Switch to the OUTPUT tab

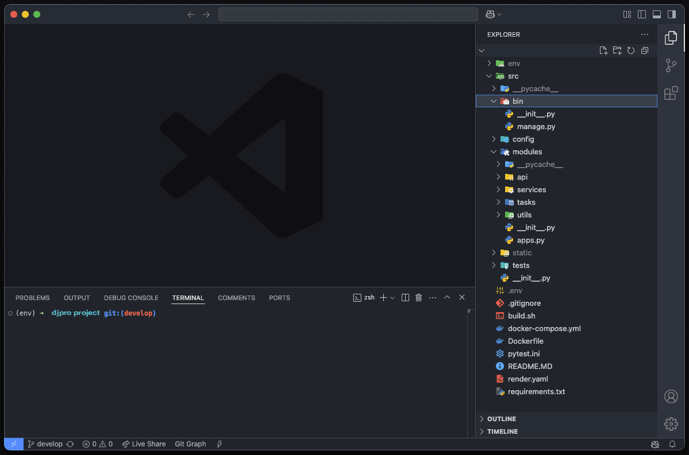tap(77, 298)
